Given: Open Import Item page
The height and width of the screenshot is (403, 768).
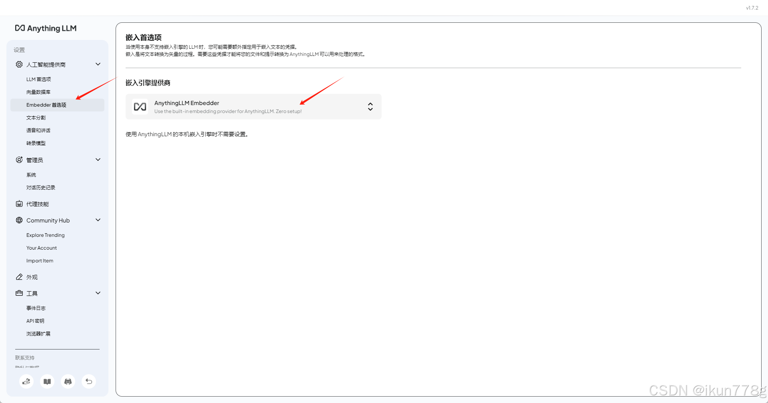Looking at the screenshot, I should (40, 261).
